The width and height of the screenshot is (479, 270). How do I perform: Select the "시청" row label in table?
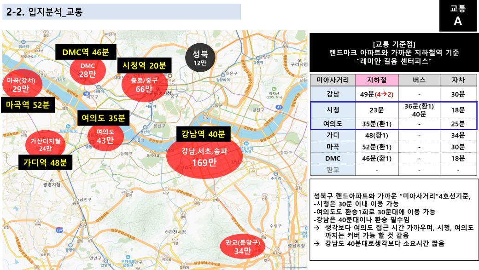coord(333,110)
